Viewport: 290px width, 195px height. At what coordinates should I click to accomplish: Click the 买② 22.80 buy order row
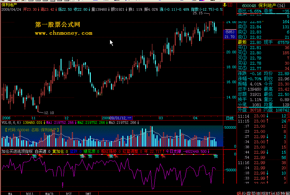click(264, 53)
